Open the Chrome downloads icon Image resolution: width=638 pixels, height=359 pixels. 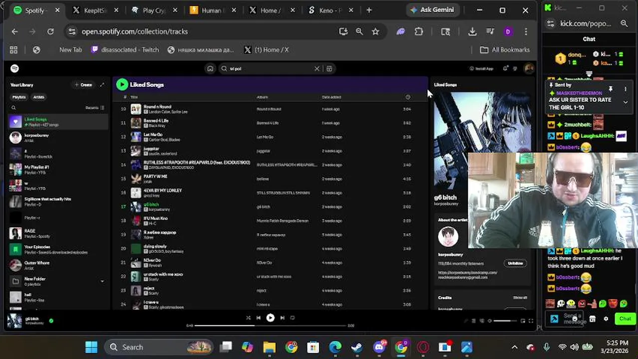point(472,31)
